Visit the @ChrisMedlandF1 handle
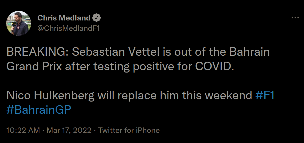 tap(68, 28)
